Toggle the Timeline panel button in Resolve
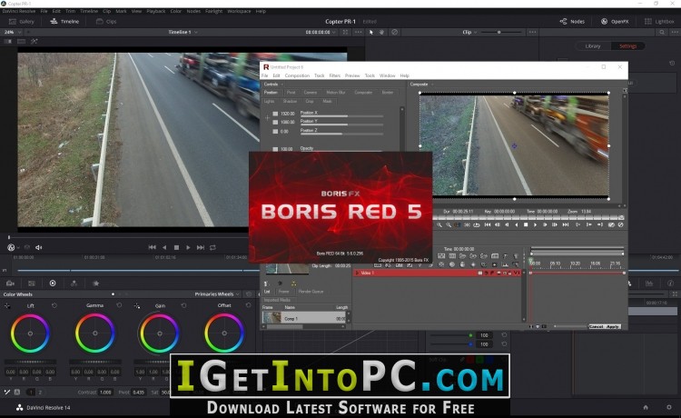681x418 pixels. point(64,21)
